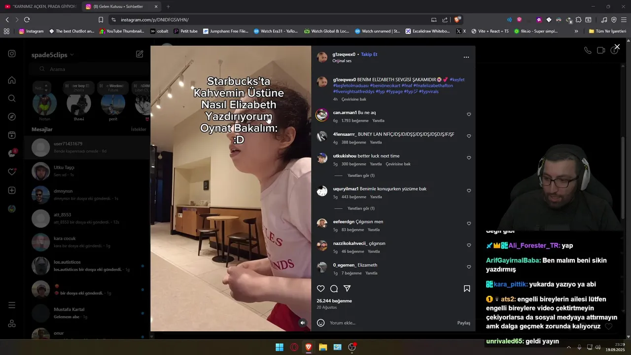This screenshot has height=355, width=631.
Task: Mute the reel with speaker icon
Action: (x=303, y=323)
